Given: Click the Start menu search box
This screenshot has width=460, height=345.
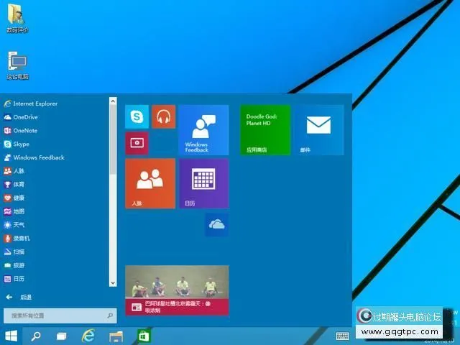Looking at the screenshot, I should tap(57, 316).
